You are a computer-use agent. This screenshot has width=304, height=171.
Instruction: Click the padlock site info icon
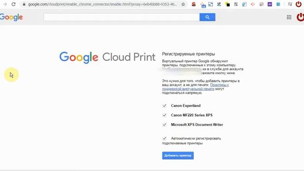click(x=24, y=4)
